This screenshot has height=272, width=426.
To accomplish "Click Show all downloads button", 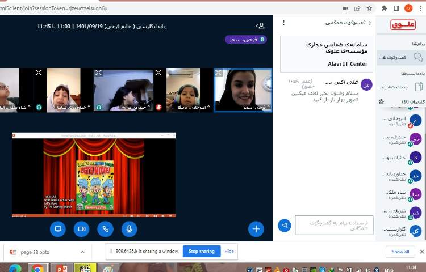I will pos(400,252).
